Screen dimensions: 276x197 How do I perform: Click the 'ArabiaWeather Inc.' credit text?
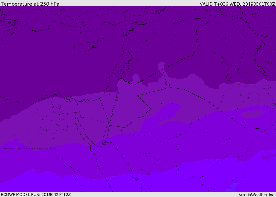pyautogui.click(x=257, y=195)
